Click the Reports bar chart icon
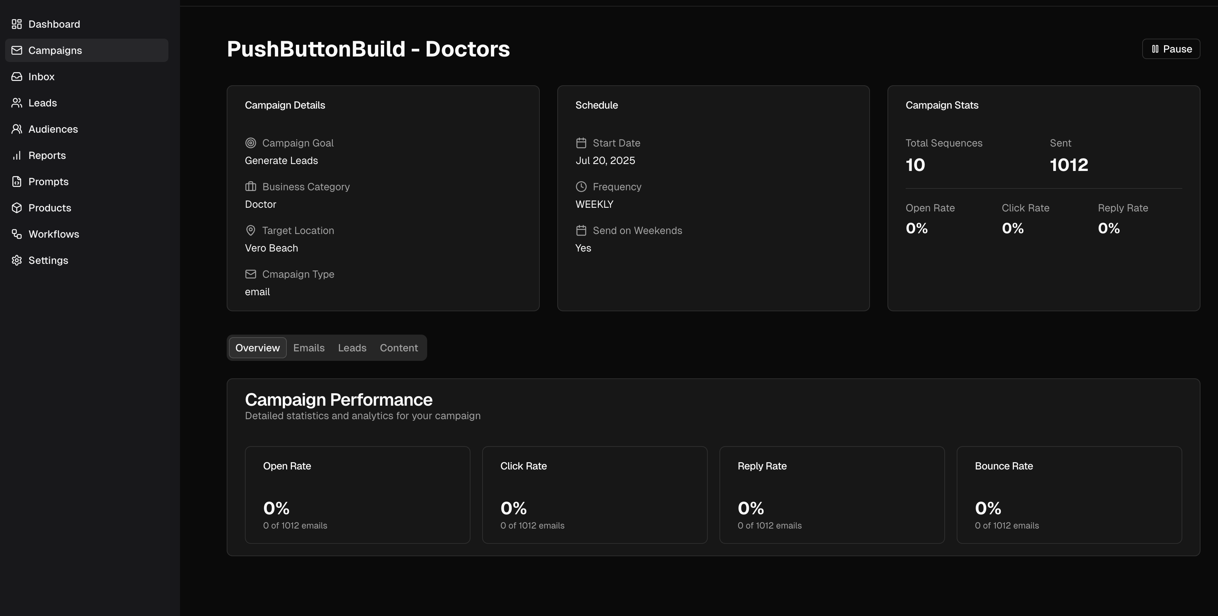1218x616 pixels. (17, 155)
